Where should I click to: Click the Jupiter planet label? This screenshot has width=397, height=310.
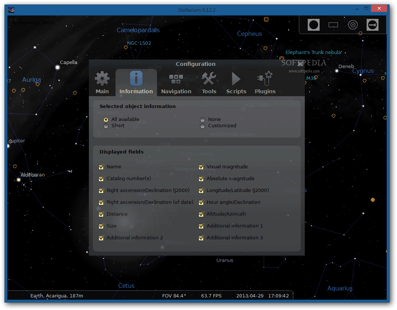coord(17,141)
